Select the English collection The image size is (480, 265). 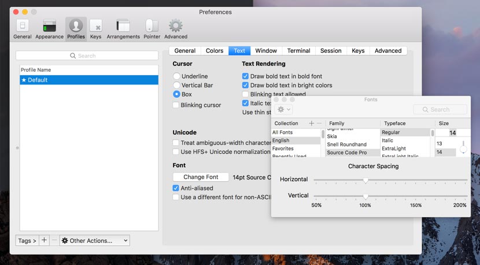[x=296, y=141]
